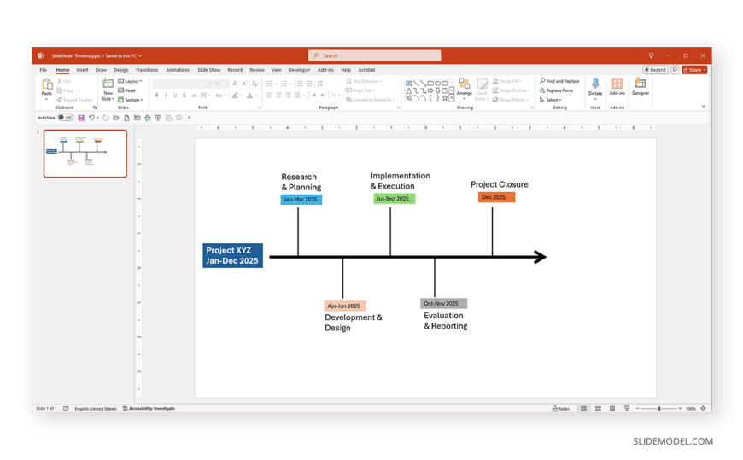The image size is (743, 460).
Task: Open the File menu
Action: click(43, 70)
